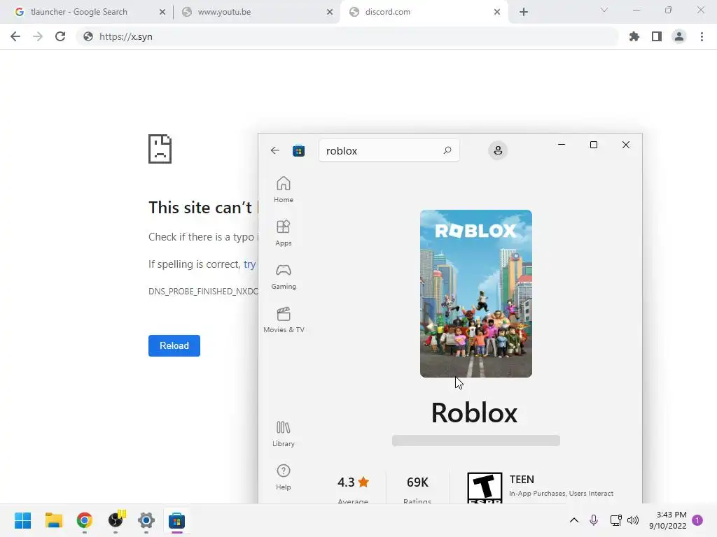Screen dimensions: 717x537
Task: Go forward in Chrome browser
Action: click(38, 36)
